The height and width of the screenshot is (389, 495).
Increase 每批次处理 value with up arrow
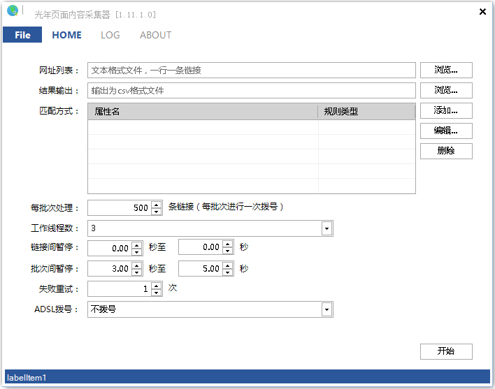point(157,205)
